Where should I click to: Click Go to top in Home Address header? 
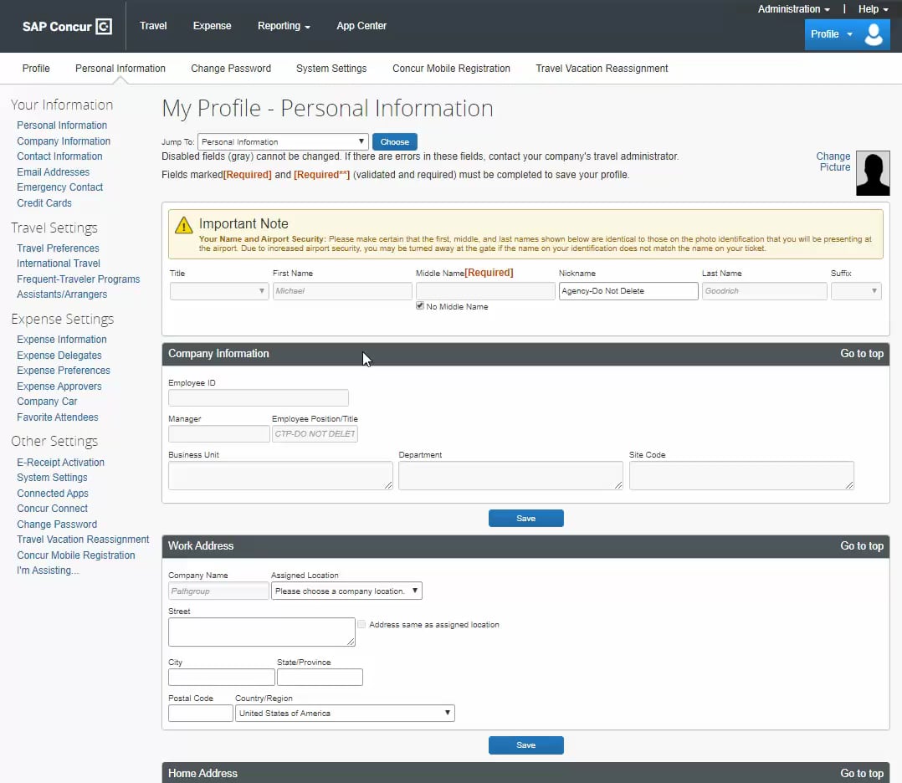pos(862,774)
